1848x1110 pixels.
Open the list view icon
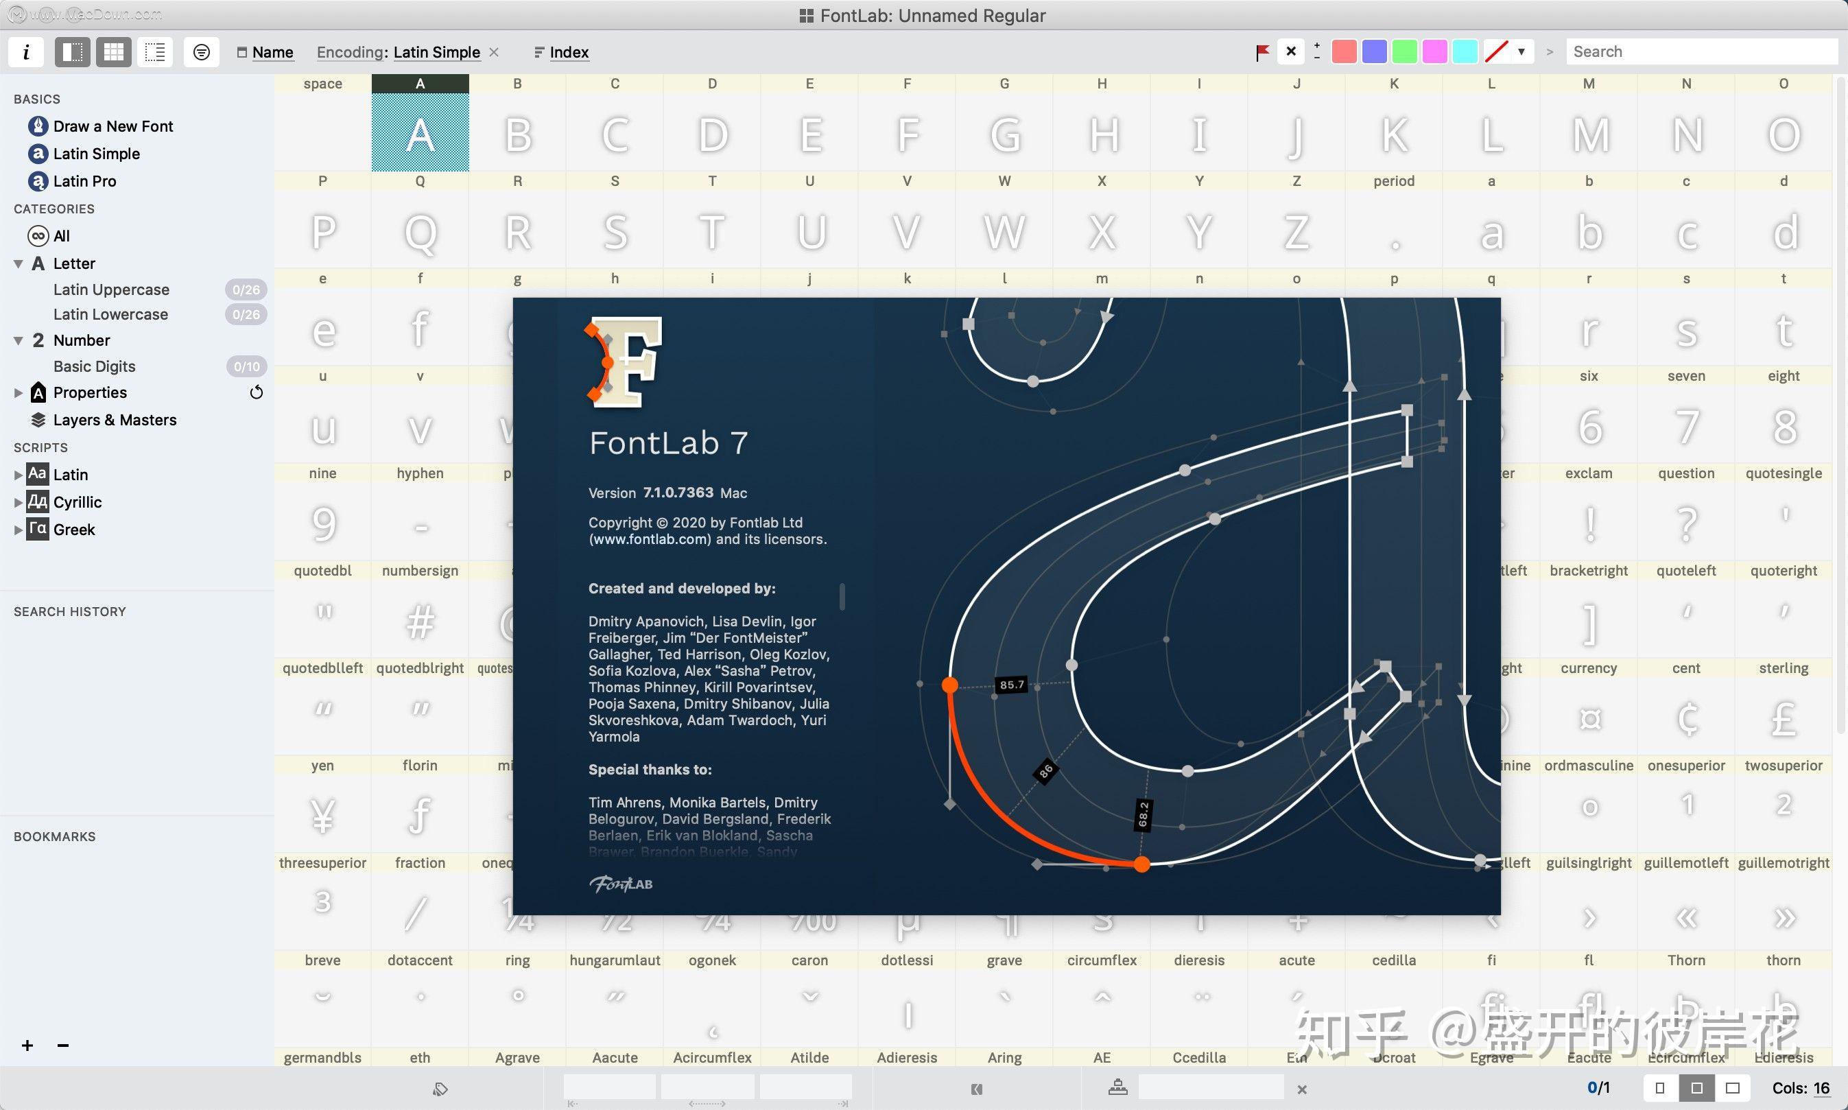pyautogui.click(x=155, y=51)
